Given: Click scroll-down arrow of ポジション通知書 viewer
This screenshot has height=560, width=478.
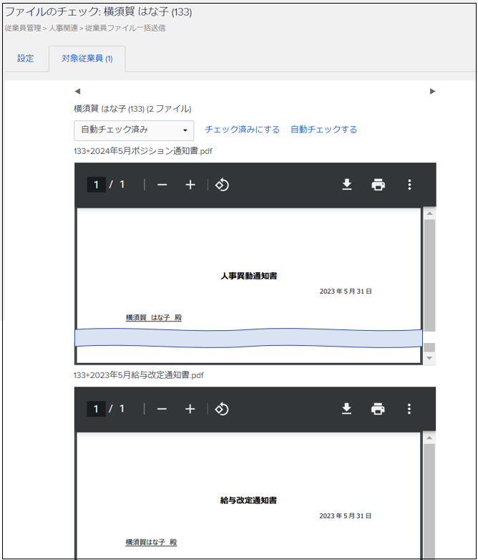Looking at the screenshot, I should (x=429, y=358).
